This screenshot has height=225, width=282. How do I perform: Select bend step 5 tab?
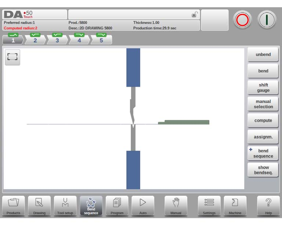(x=101, y=39)
